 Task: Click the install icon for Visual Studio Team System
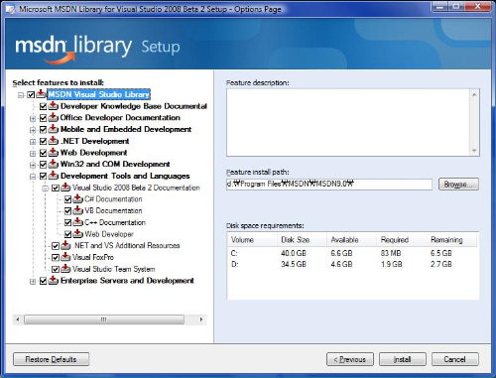pos(65,269)
